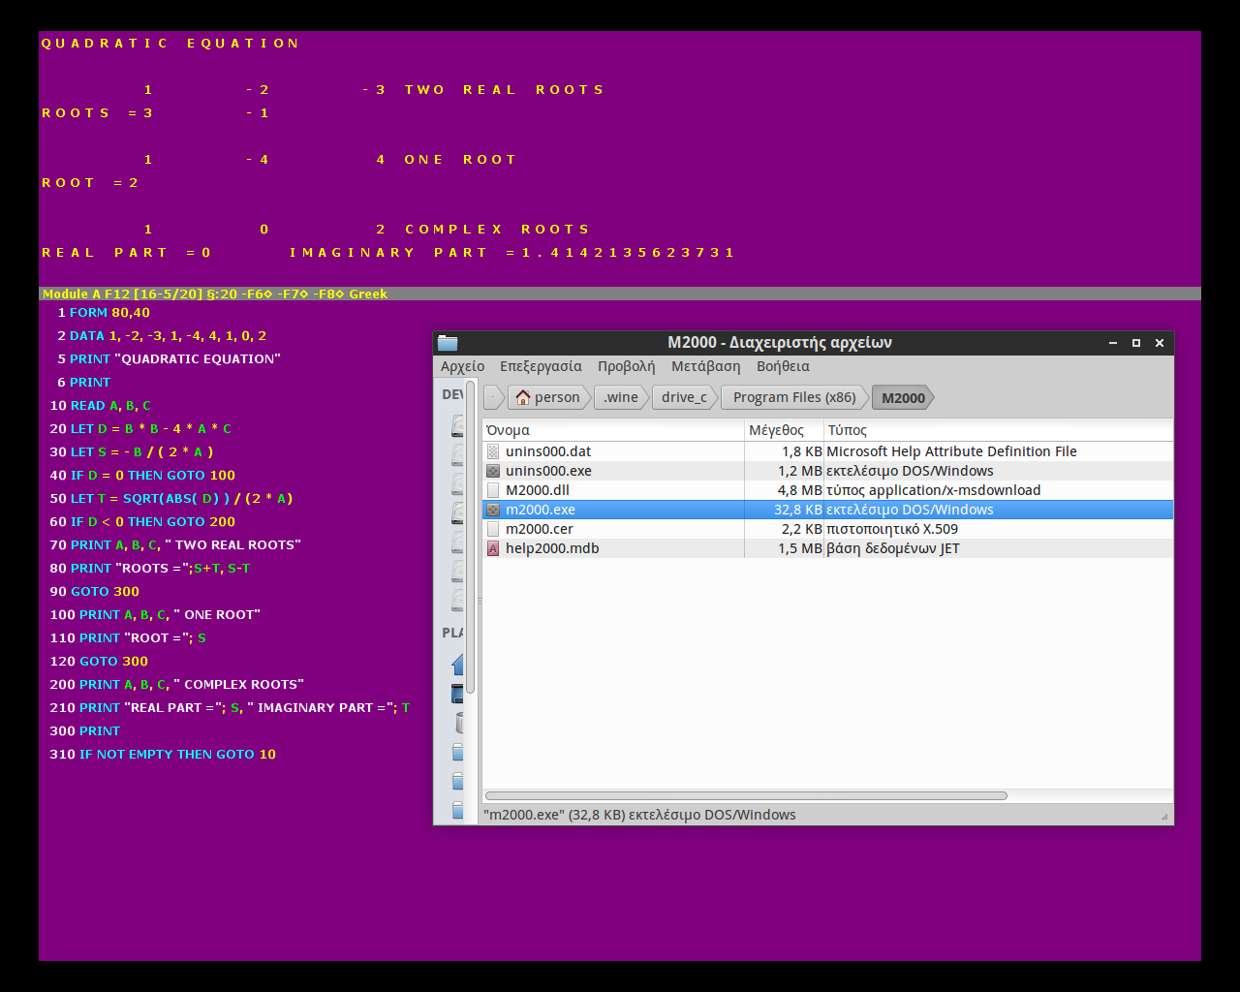Click the file list horizontal scrollbar
1240x992 pixels.
746,795
